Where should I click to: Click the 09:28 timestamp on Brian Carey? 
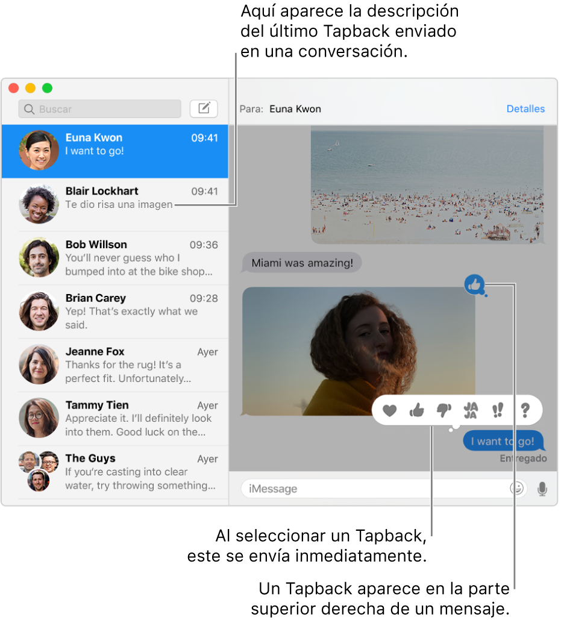pyautogui.click(x=204, y=298)
